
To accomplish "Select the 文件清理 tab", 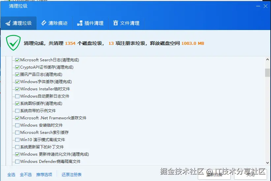I will point(126,23).
